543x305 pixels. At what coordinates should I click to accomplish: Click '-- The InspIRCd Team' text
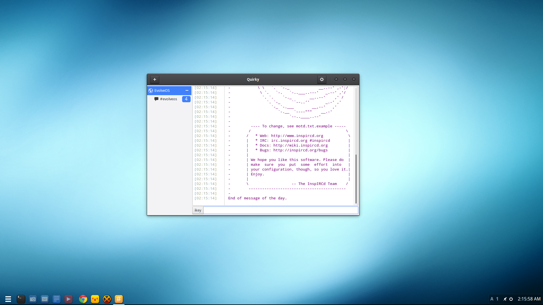[314, 184]
